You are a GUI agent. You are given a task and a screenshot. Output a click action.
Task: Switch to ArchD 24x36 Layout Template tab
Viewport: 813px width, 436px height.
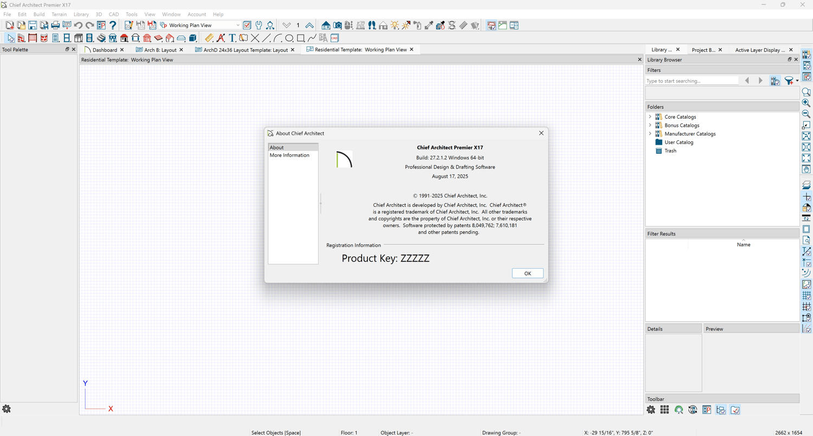coord(245,50)
